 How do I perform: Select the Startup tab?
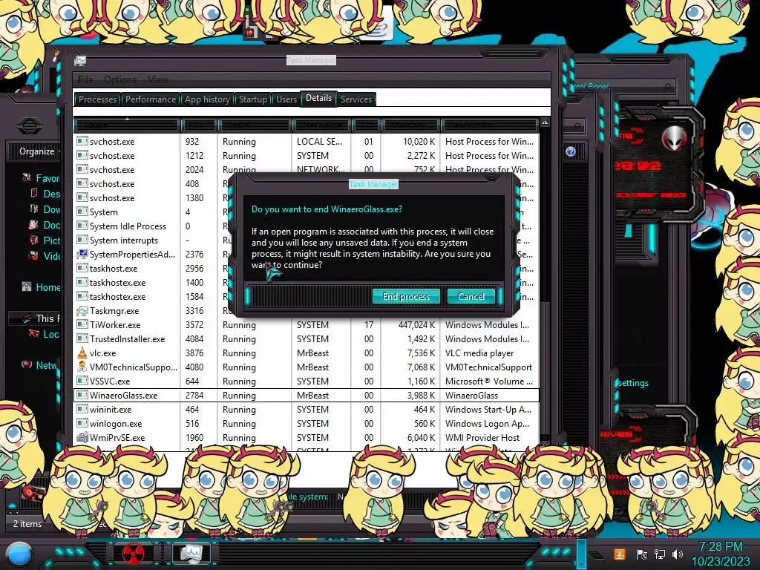[x=252, y=99]
